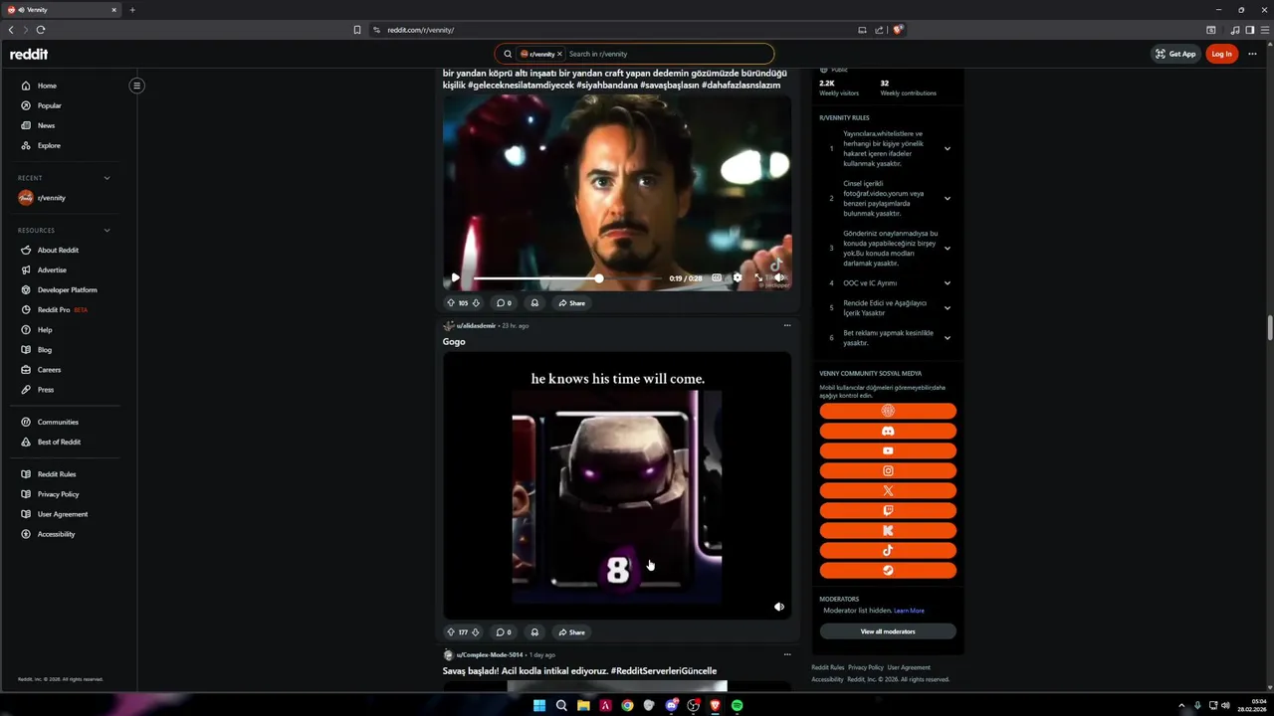Open the Reddit logo home link
Viewport: 1274px width, 716px height.
pos(29,54)
